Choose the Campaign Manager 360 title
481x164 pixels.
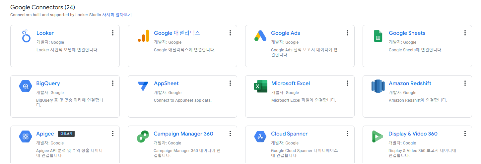click(x=183, y=134)
